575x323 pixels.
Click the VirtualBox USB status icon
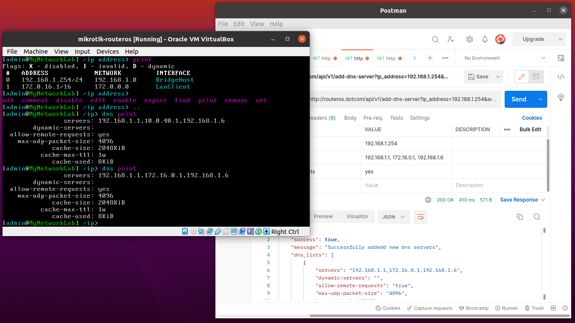pyautogui.click(x=218, y=231)
